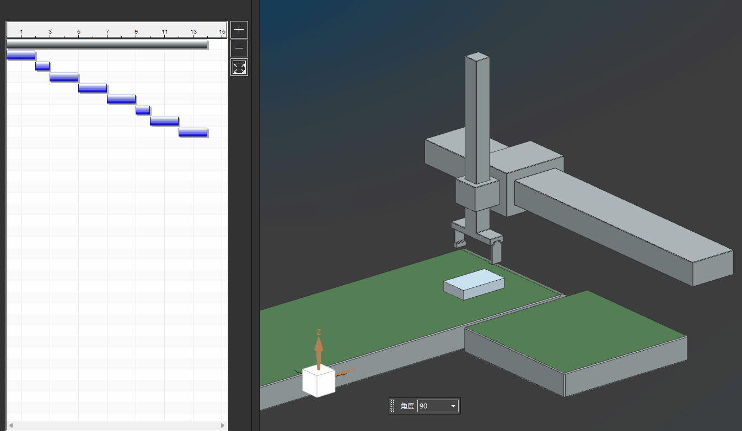Zoom out the Gantt timeline with minus button
This screenshot has width=742, height=431.
pos(239,48)
